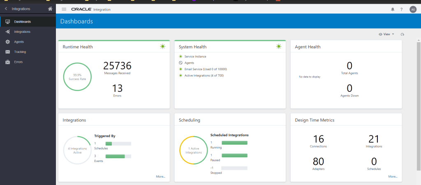Click the hamburger menu icon beside the Oracle logo

(x=64, y=9)
